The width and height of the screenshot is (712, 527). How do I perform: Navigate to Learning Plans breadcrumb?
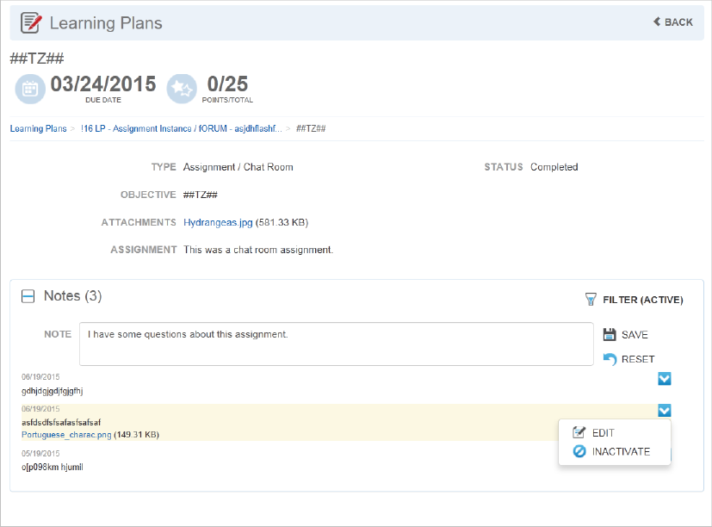[38, 128]
